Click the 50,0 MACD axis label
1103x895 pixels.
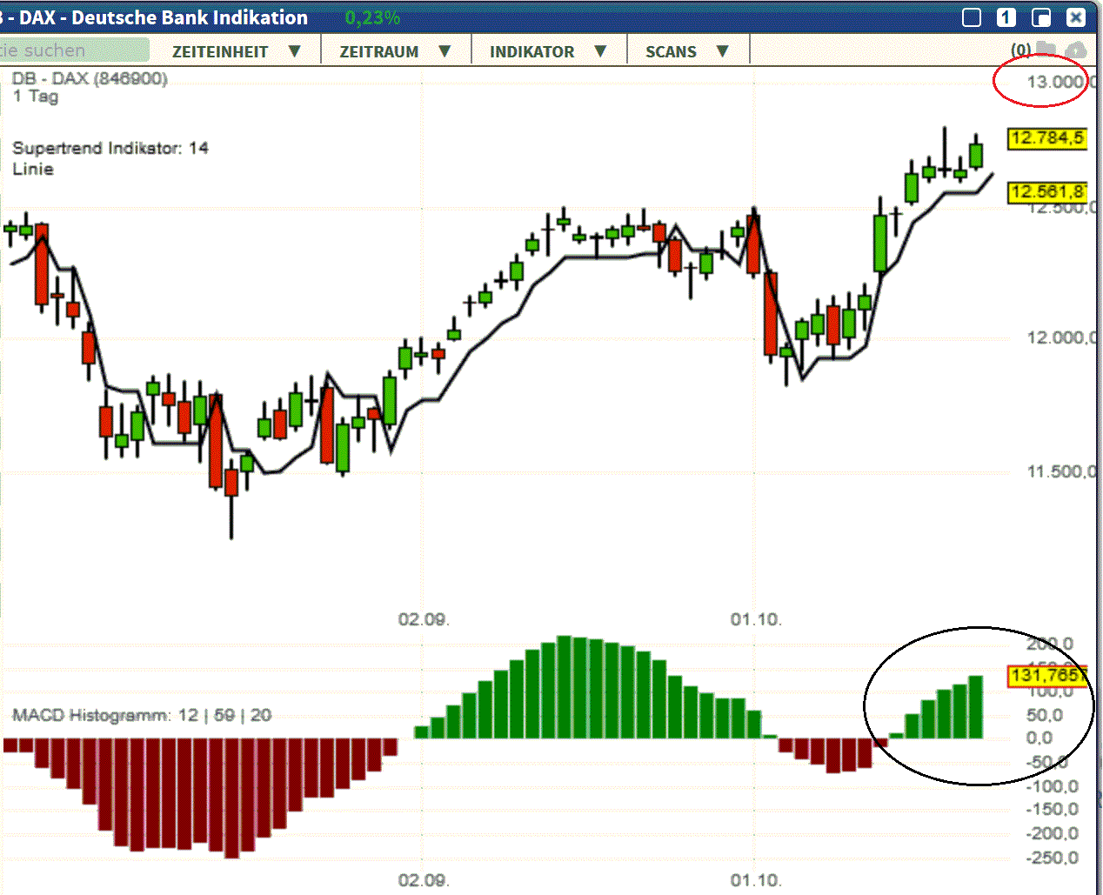coord(1045,715)
